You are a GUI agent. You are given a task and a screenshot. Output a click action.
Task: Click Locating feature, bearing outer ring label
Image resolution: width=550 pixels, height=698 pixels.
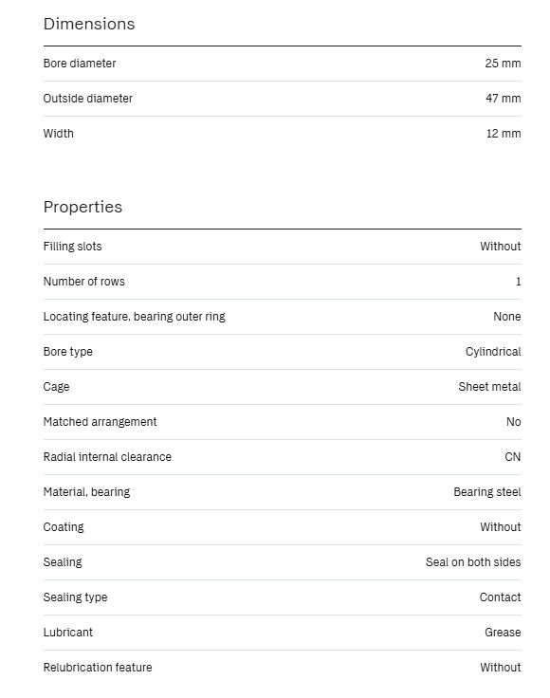[135, 317]
